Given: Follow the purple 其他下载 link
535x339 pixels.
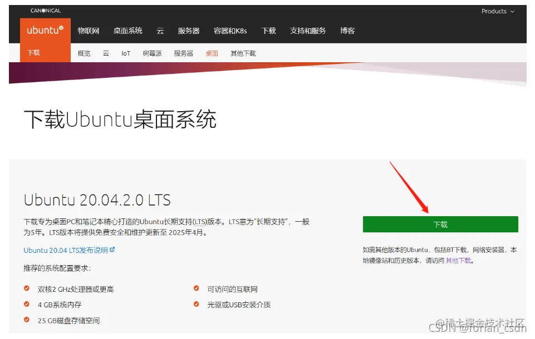Looking at the screenshot, I should point(458,261).
